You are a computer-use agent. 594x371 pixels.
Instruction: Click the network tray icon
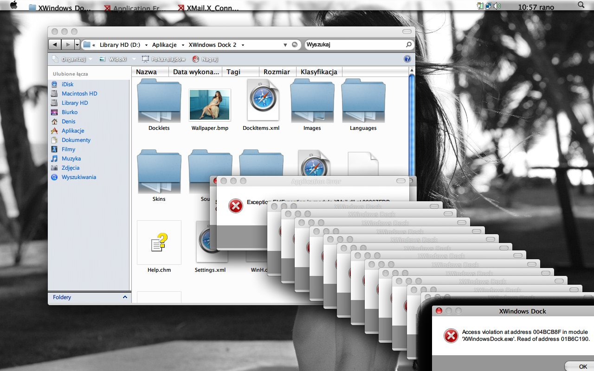click(489, 6)
